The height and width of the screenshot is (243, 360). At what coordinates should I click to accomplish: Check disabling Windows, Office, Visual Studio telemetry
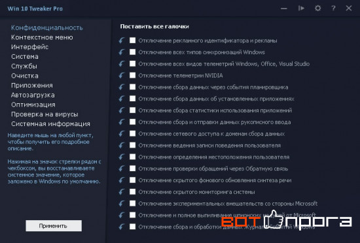point(132,63)
